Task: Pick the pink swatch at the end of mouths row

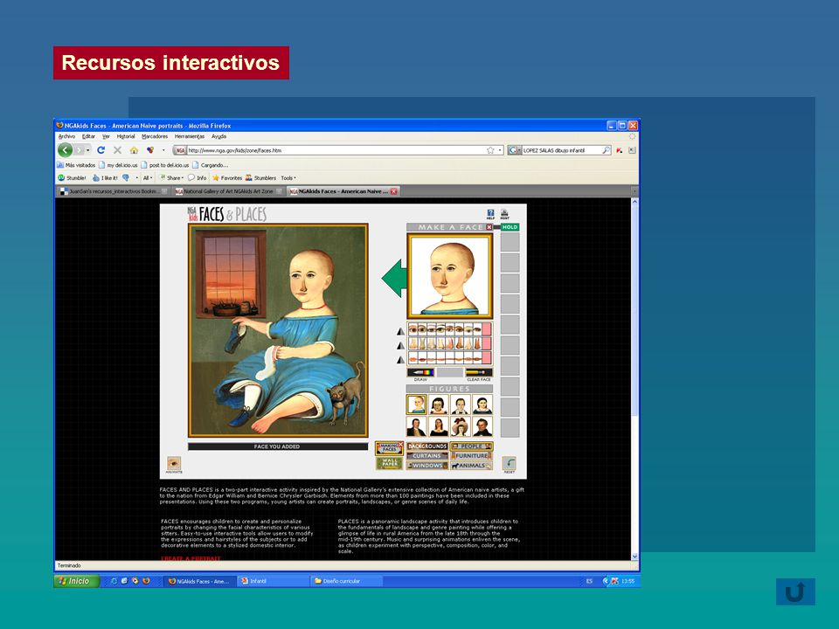Action: pyautogui.click(x=487, y=357)
